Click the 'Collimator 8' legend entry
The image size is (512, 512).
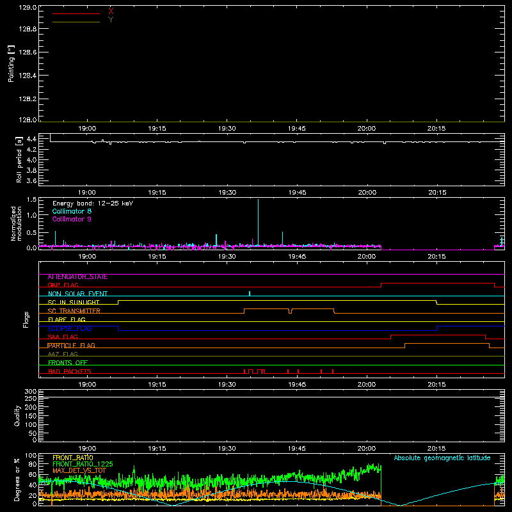tap(72, 211)
